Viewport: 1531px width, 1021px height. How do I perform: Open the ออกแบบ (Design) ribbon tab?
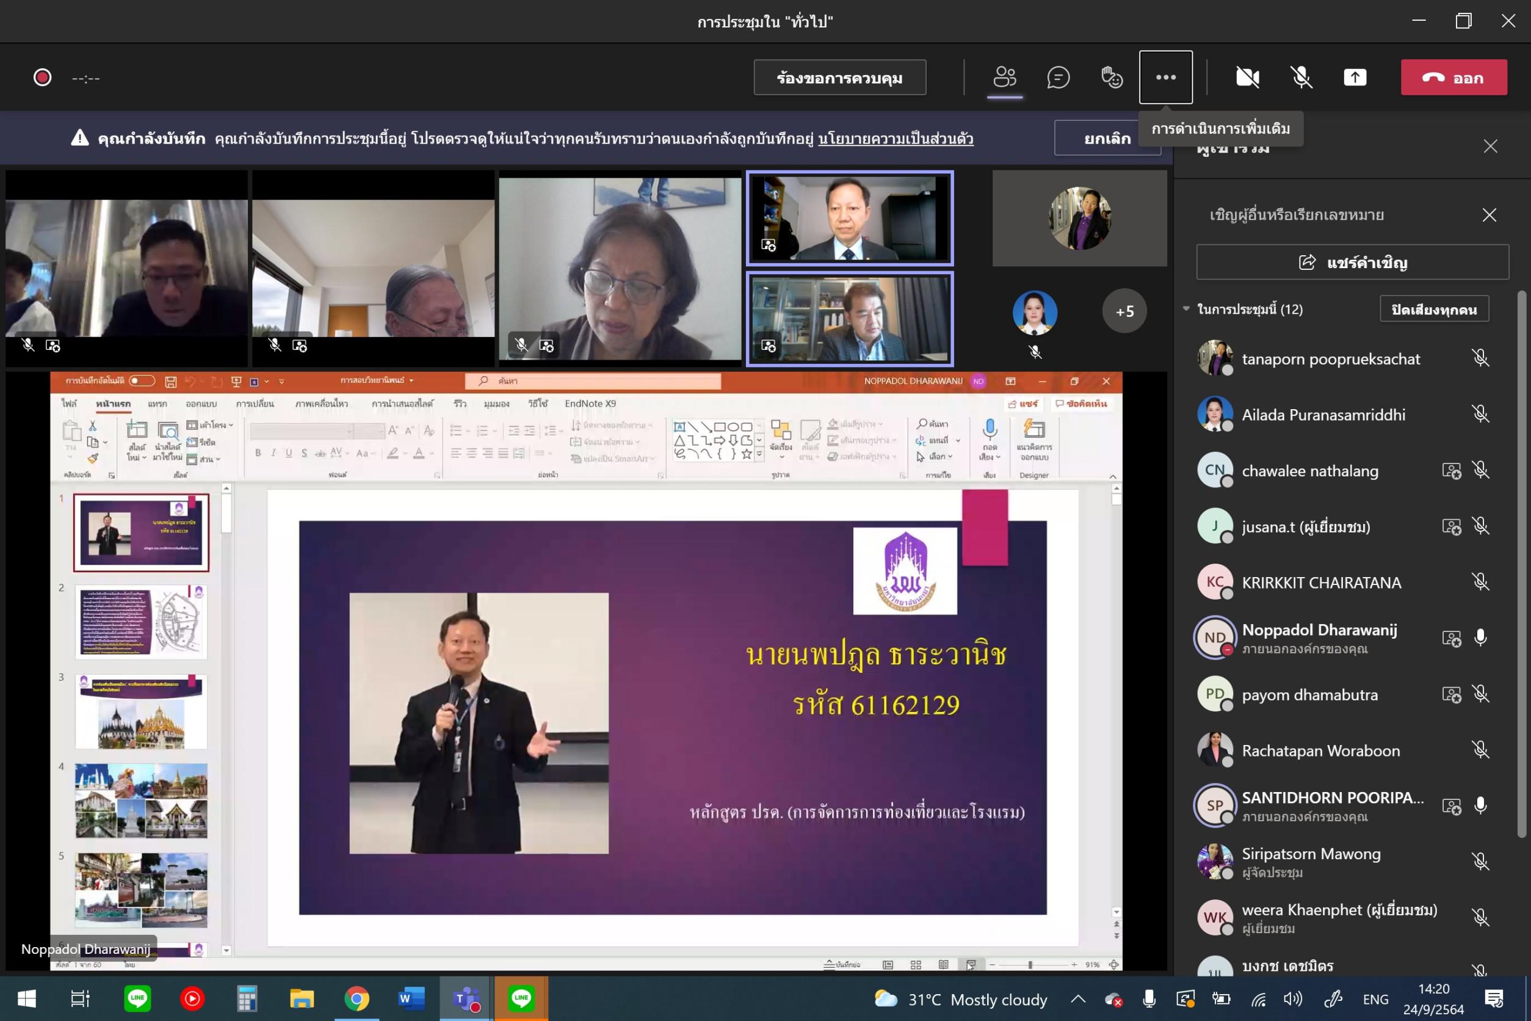(x=201, y=404)
